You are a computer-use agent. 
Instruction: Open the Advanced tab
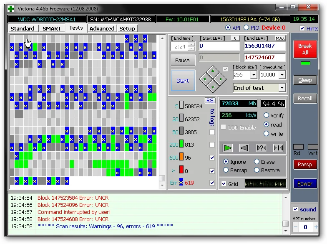click(x=102, y=28)
